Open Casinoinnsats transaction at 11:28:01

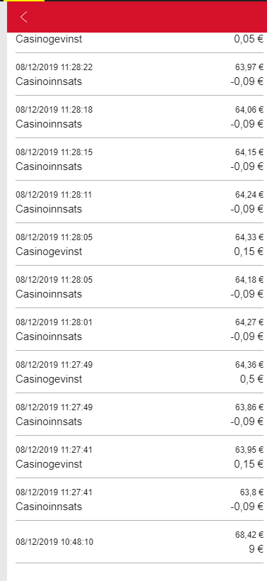pyautogui.click(x=140, y=329)
